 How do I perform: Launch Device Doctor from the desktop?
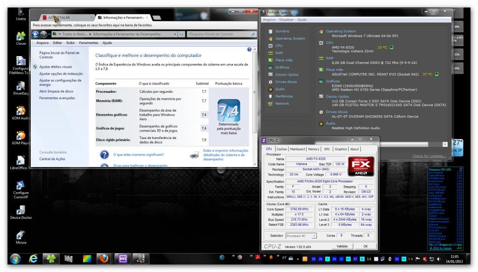(21, 212)
